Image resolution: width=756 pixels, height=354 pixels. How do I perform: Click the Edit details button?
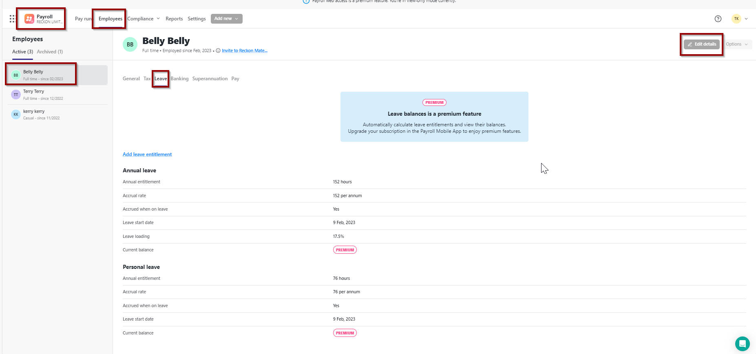coord(702,44)
